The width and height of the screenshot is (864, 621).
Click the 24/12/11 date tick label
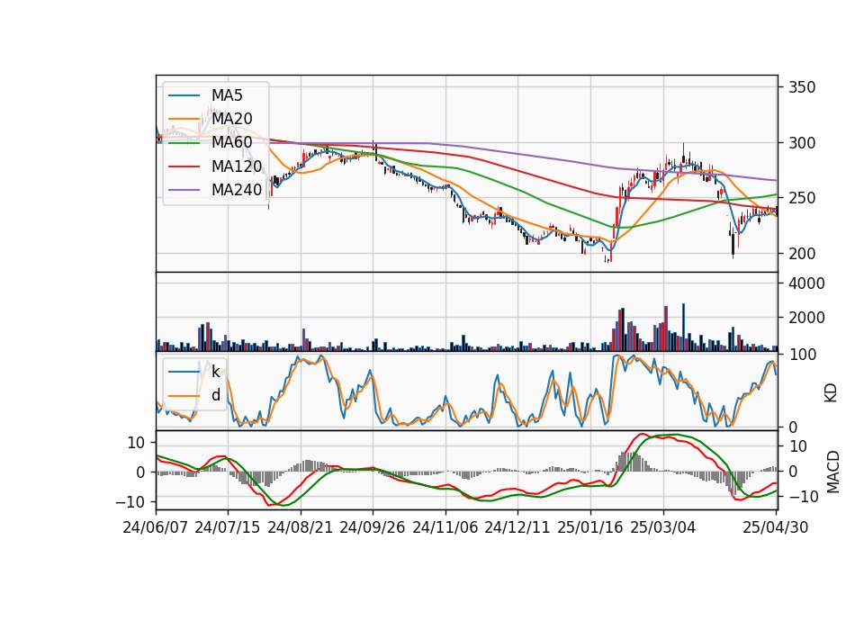click(517, 528)
